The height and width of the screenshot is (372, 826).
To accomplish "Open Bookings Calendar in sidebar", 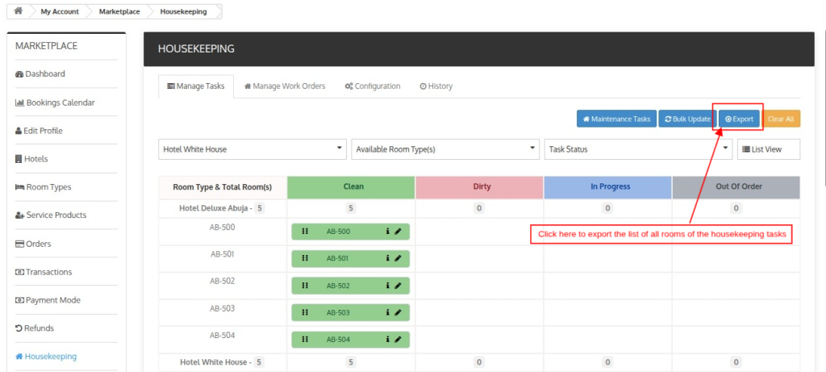I will pos(56,102).
